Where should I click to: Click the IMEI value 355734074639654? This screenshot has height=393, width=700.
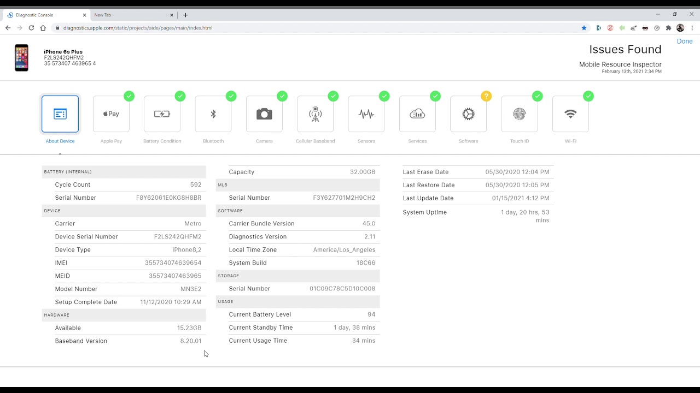(173, 263)
